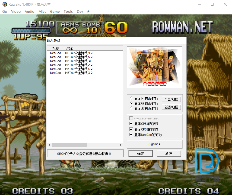The height and width of the screenshot is (195, 232).
Task: Toggle 显示NeoGeo的游戏 checkbox
Action: [x=146, y=135]
